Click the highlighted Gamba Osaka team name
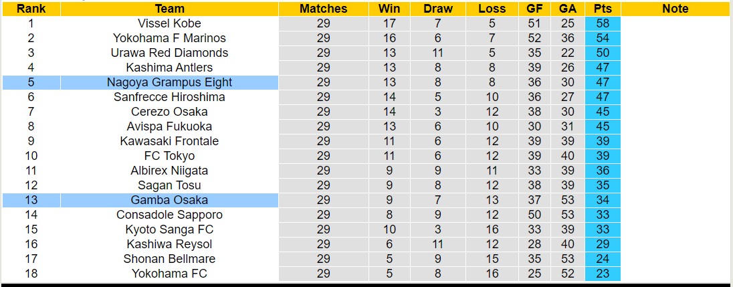The height and width of the screenshot is (287, 733). coord(169,200)
